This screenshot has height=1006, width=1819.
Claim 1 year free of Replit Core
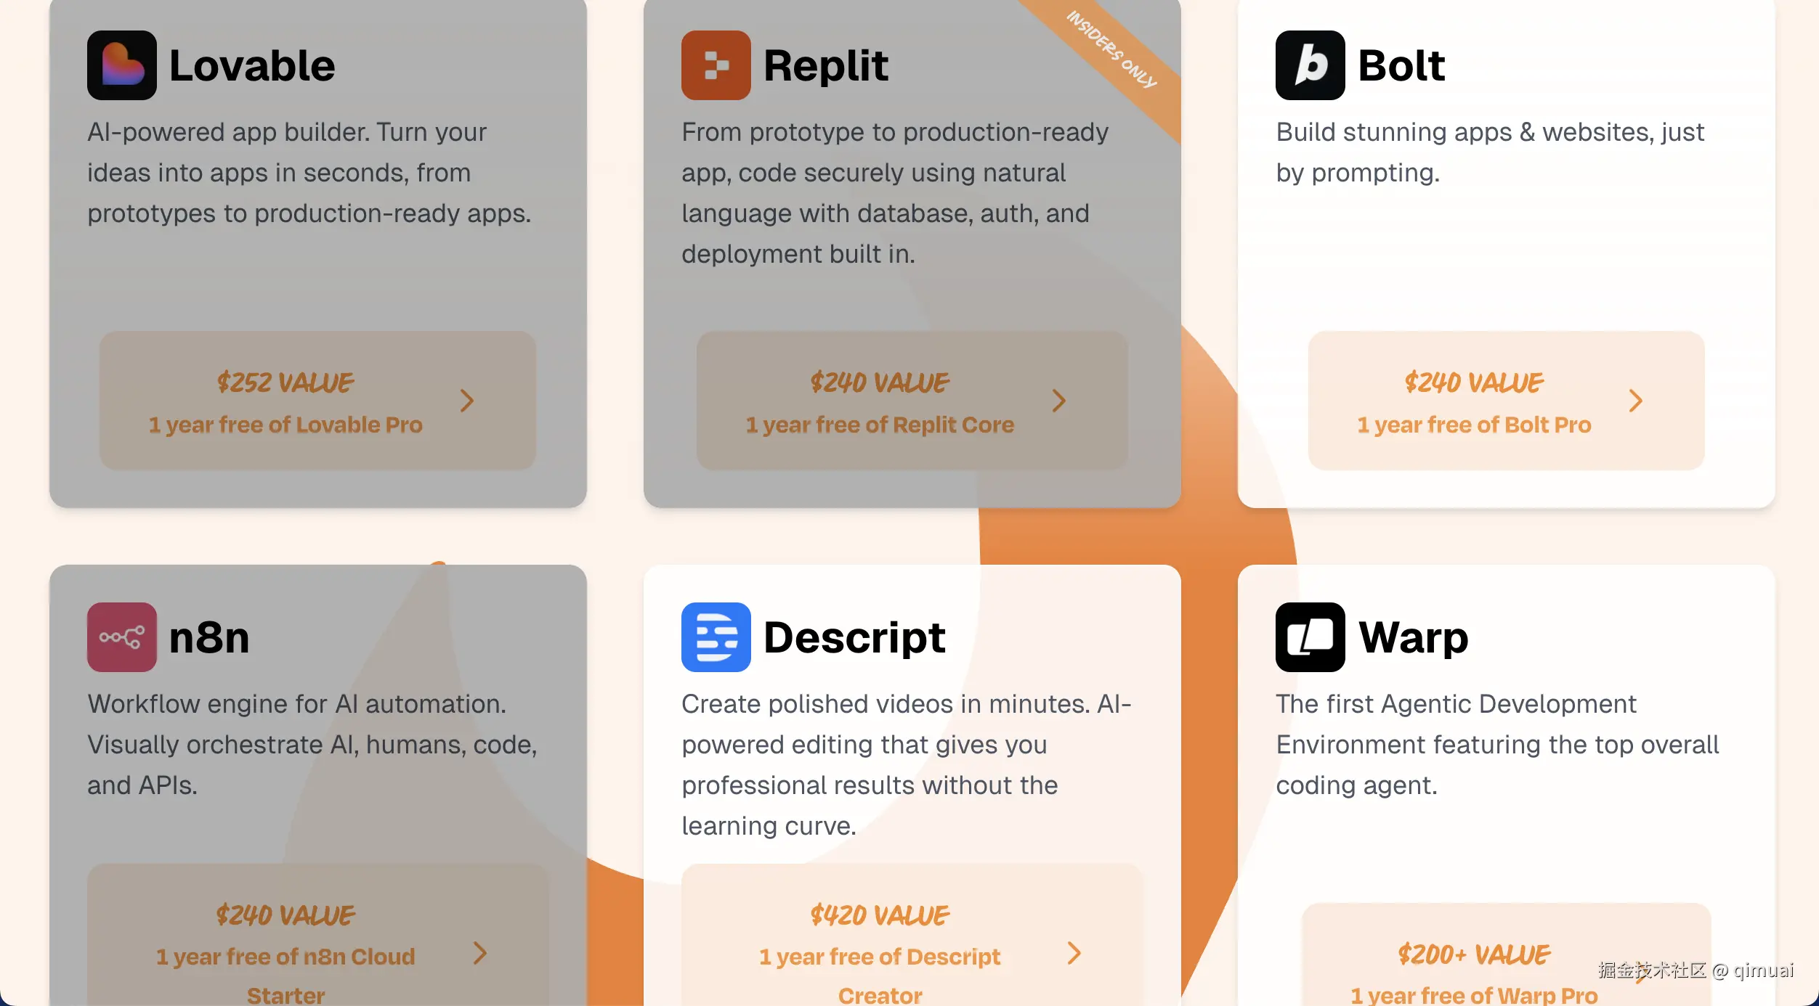880,425
